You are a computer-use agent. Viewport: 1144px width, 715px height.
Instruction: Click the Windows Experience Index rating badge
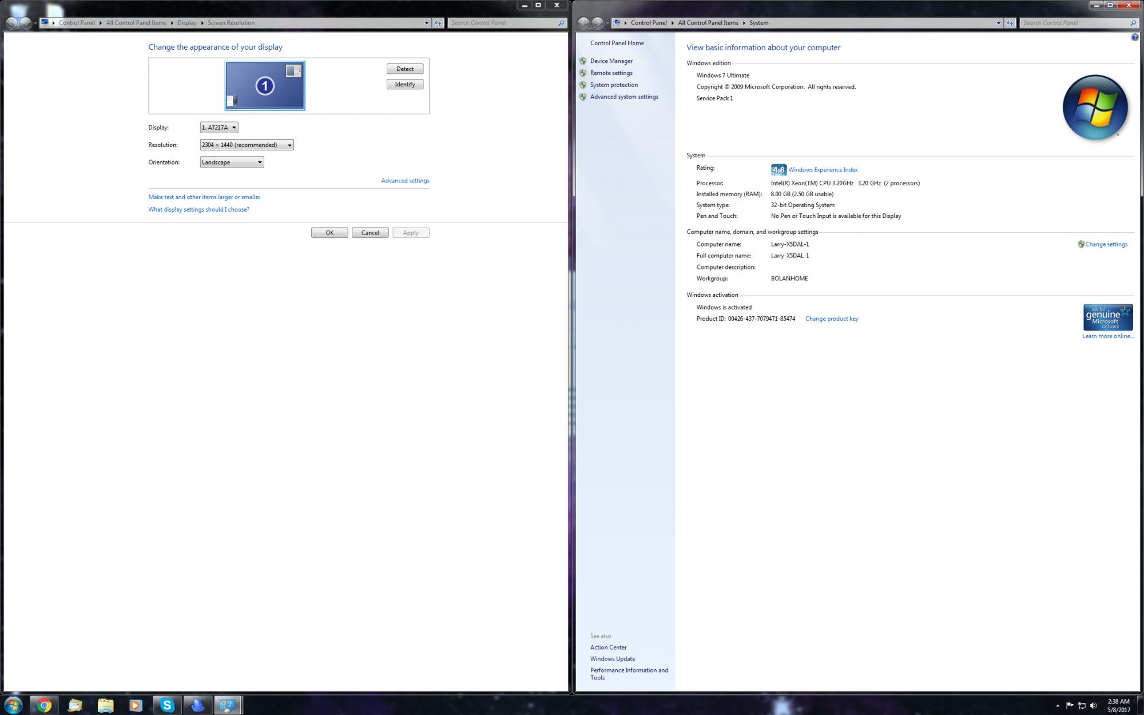pos(778,170)
